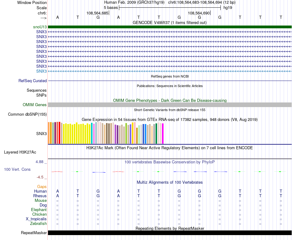The width and height of the screenshot is (292, 240).
Task: Click the "Dog" alignment row label
Action: point(43,205)
